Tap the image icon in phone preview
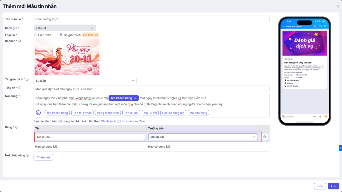Viewport: 342px width, 192px height. [326, 117]
